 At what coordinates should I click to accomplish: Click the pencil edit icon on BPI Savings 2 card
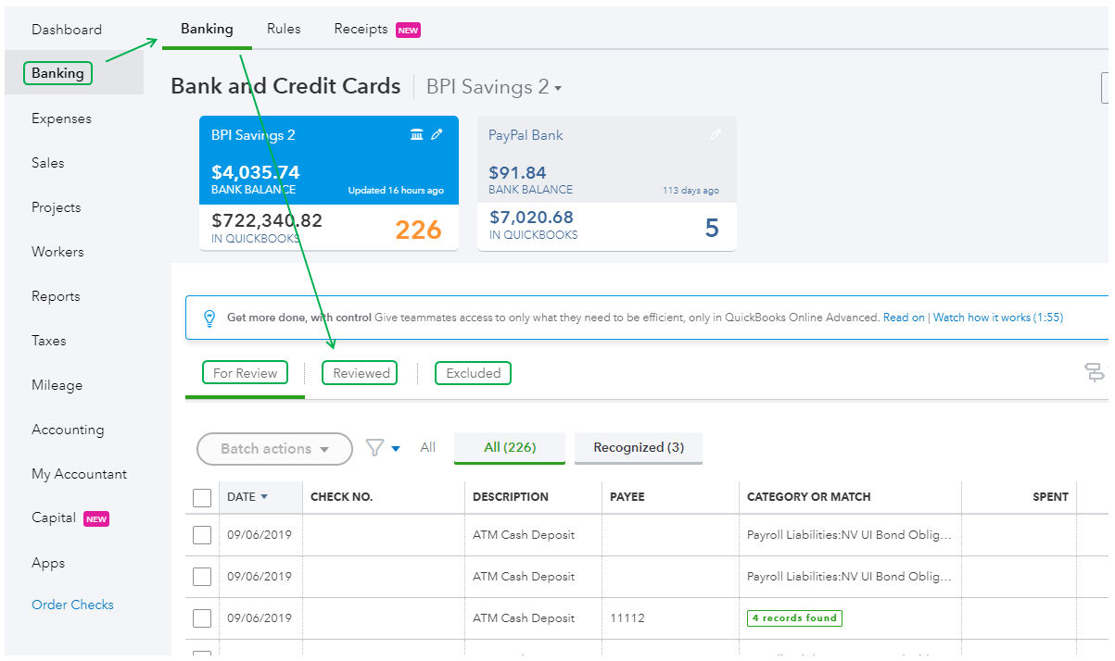click(437, 134)
